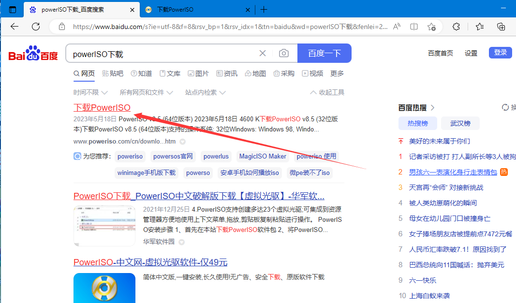Switch to the 下载PowerISO browser tab

click(193, 10)
